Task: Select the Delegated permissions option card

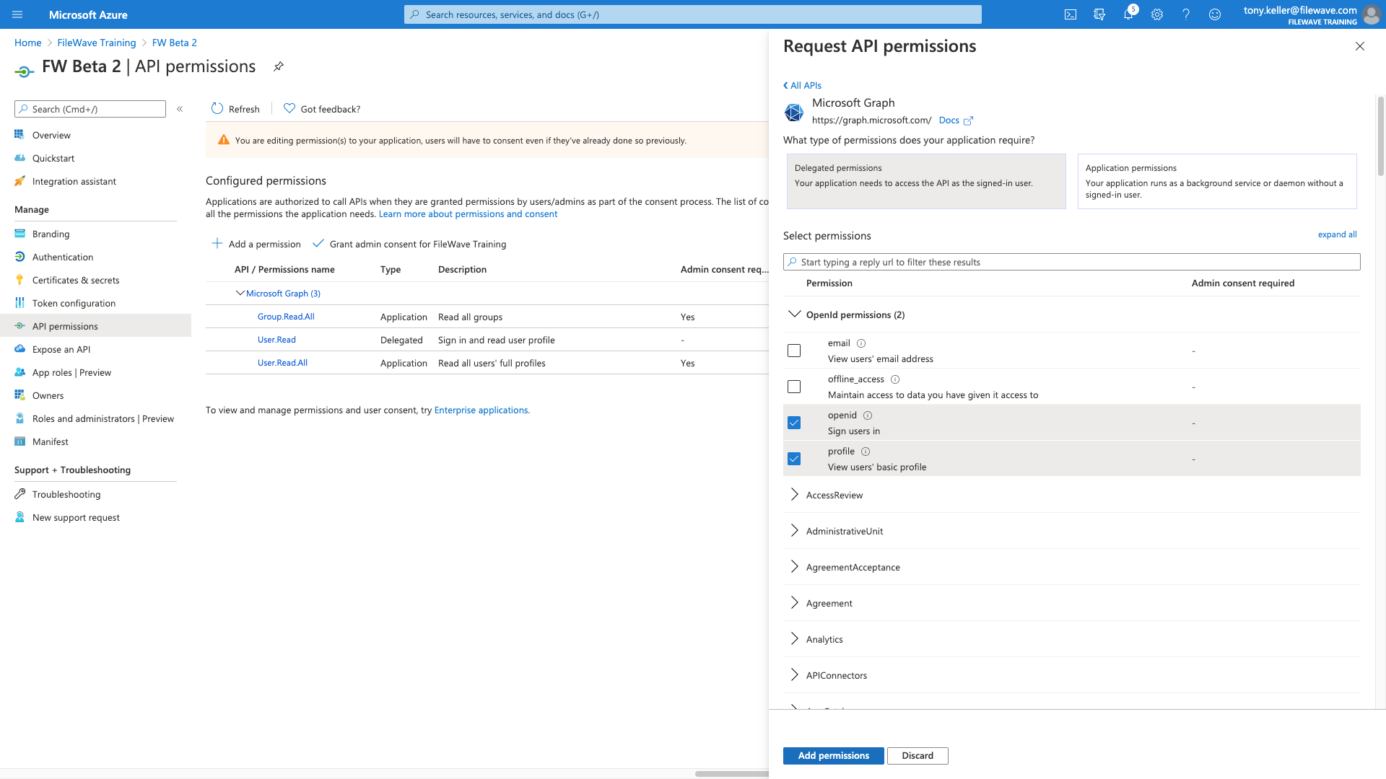Action: [926, 181]
